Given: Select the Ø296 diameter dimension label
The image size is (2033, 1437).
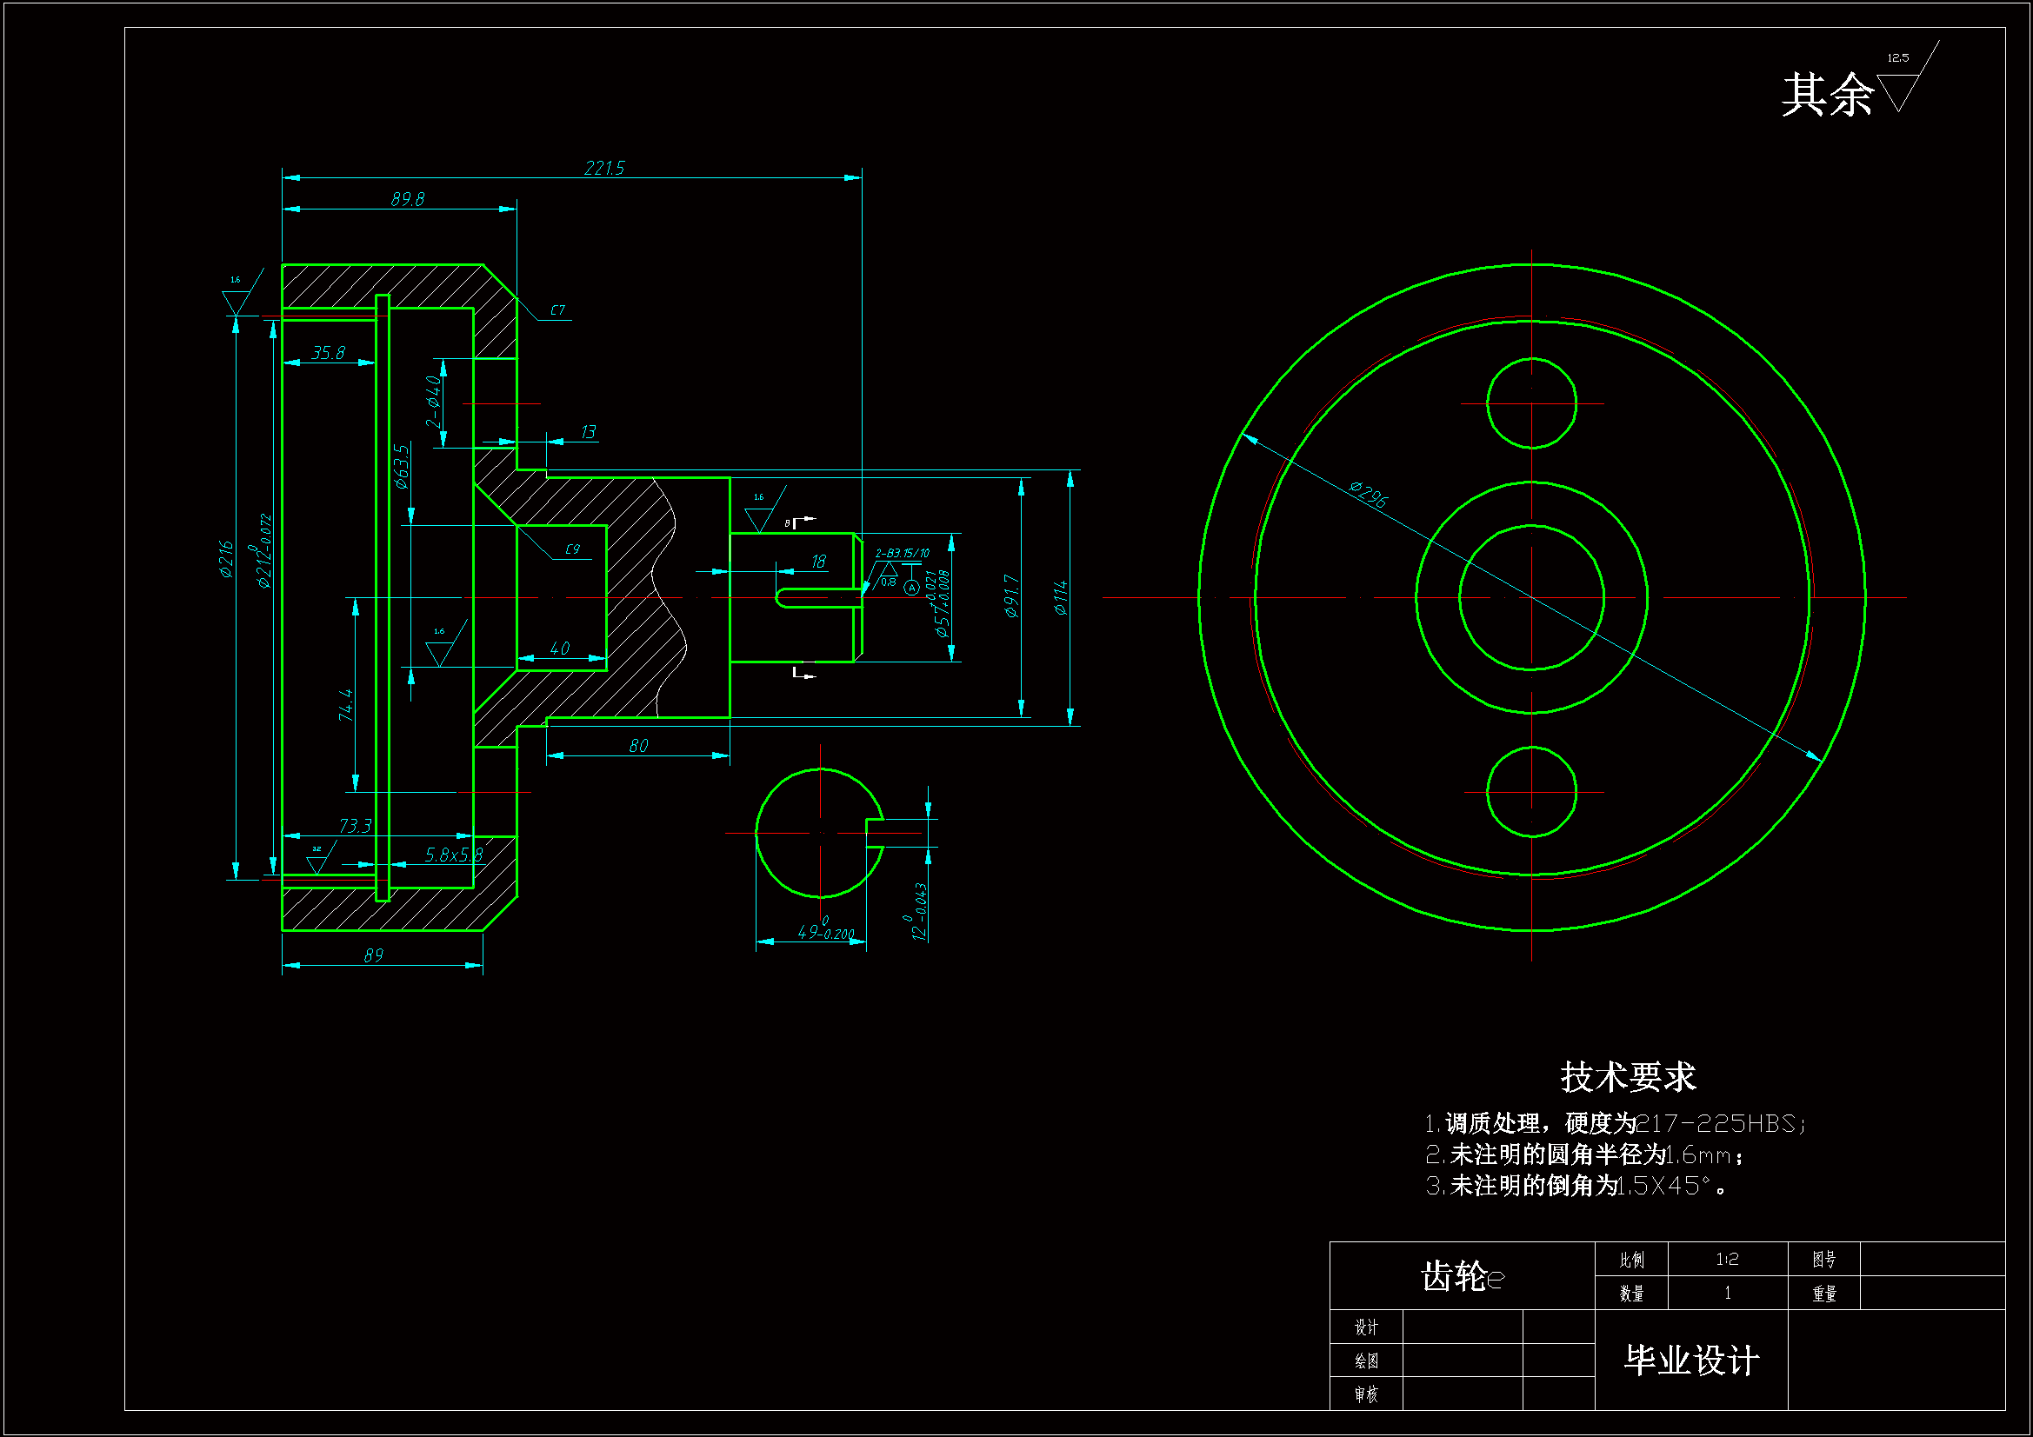Looking at the screenshot, I should coord(1368,494).
